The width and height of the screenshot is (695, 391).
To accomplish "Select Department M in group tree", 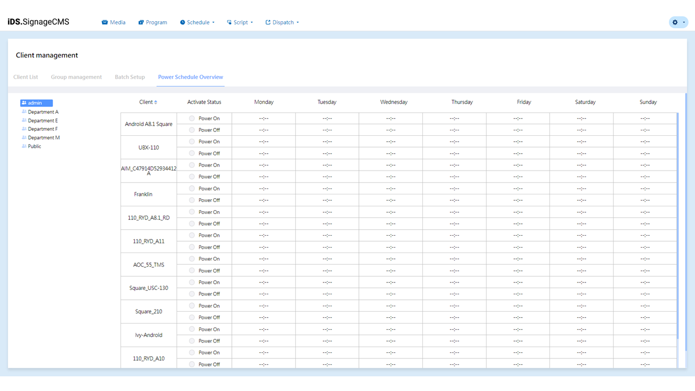I will pyautogui.click(x=43, y=138).
